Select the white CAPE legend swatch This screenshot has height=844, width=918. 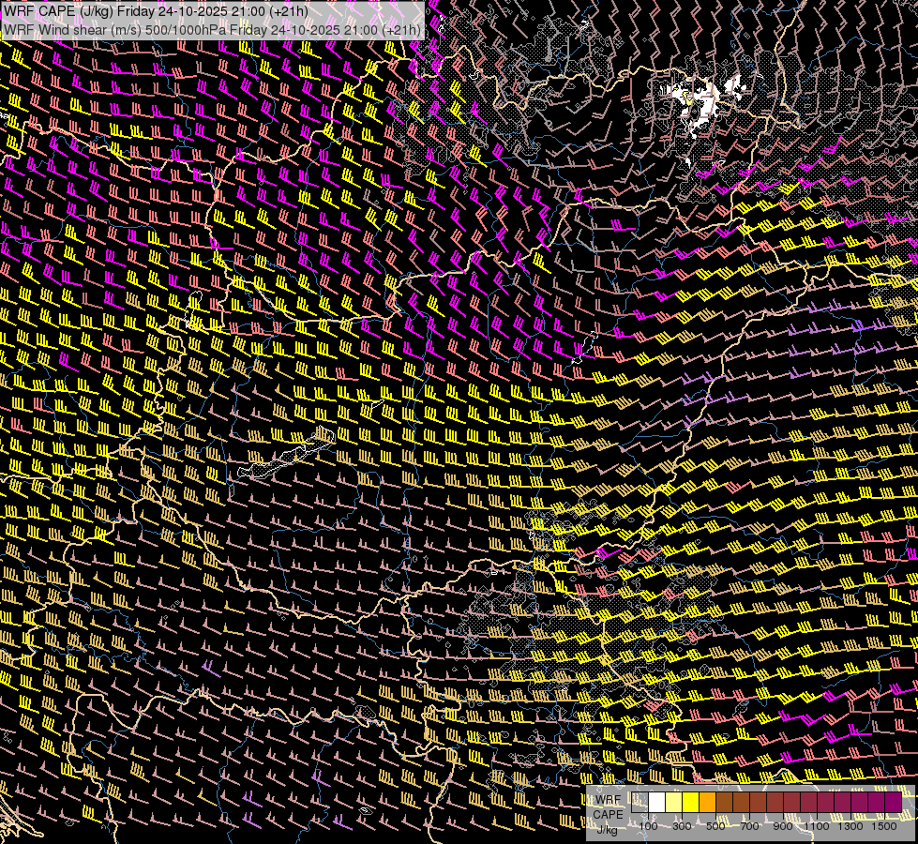[x=657, y=803]
